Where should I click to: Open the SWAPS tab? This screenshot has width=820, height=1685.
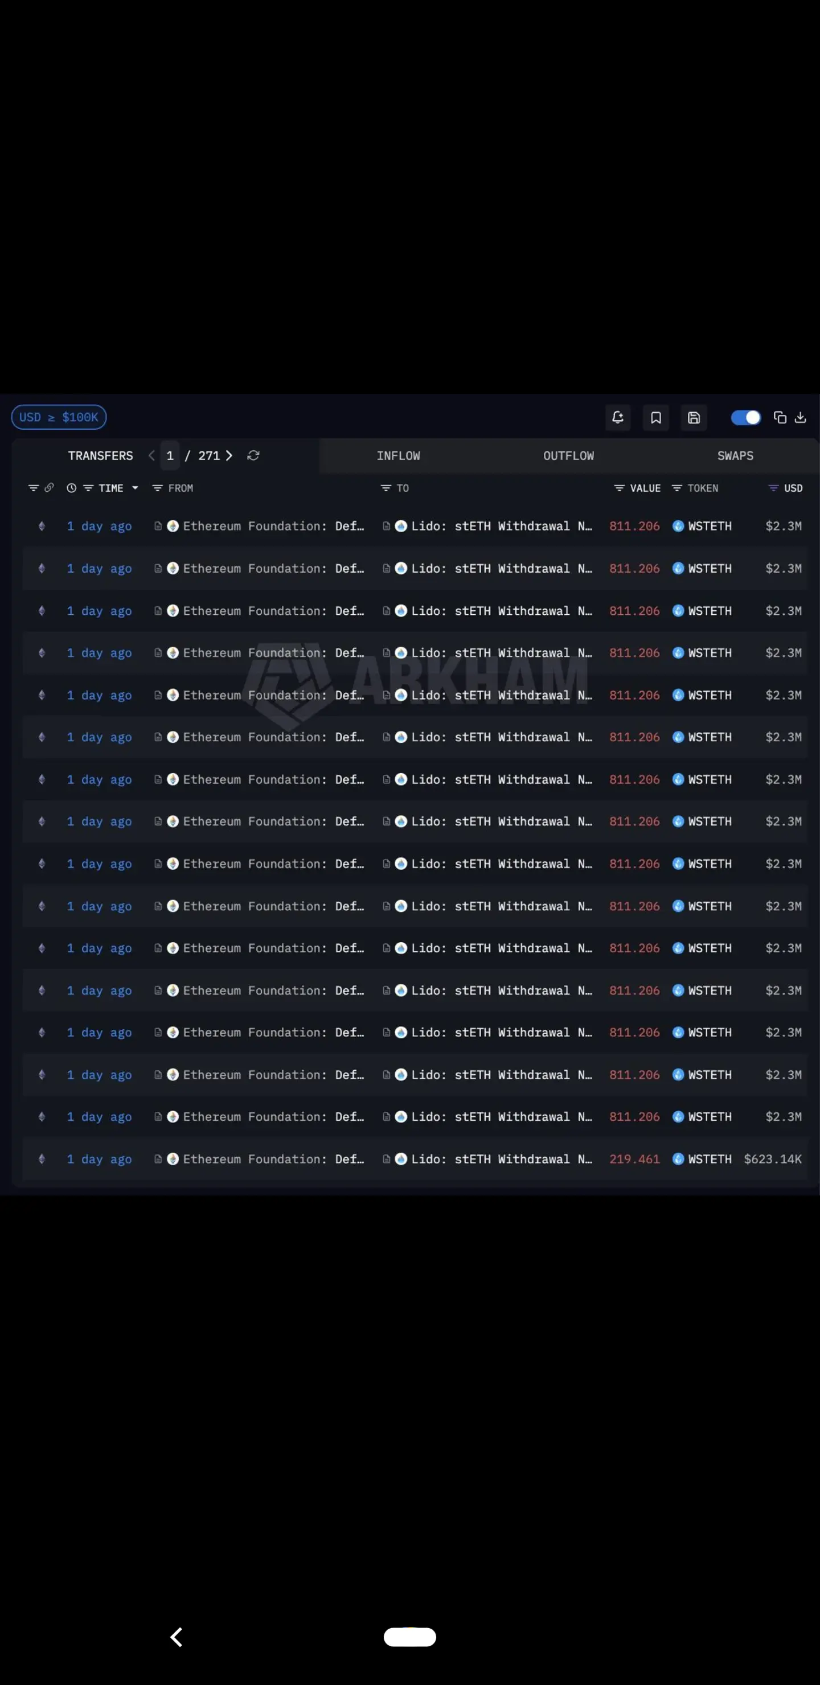pos(735,455)
